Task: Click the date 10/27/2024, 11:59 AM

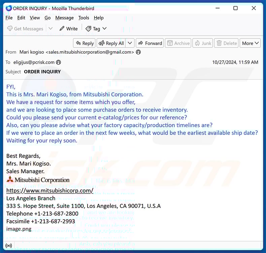Action: pos(235,62)
